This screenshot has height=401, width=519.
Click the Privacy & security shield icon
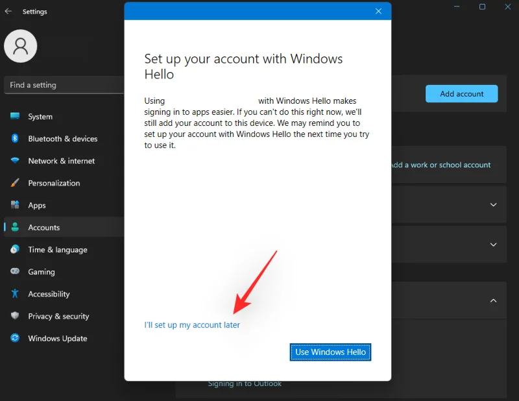click(15, 315)
